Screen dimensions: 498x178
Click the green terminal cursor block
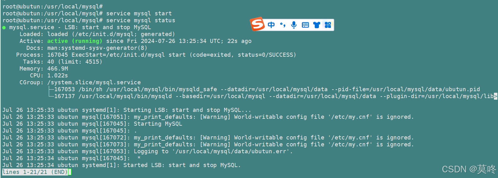point(70,172)
